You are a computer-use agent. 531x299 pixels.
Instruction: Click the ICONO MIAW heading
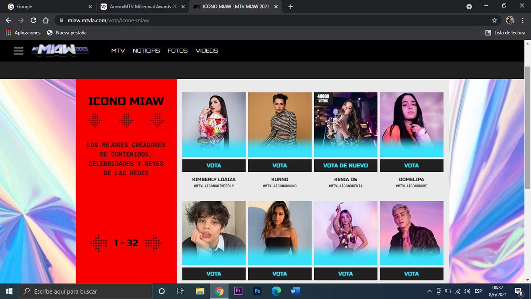click(126, 101)
